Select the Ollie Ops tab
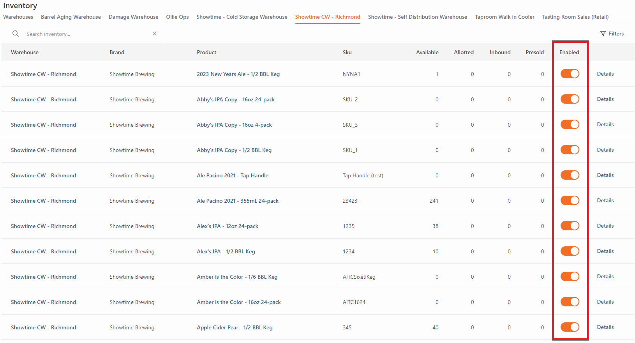Image resolution: width=635 pixels, height=343 pixels. 177,17
